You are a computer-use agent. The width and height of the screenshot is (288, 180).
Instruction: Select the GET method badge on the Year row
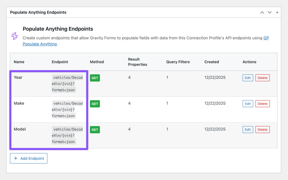point(95,78)
